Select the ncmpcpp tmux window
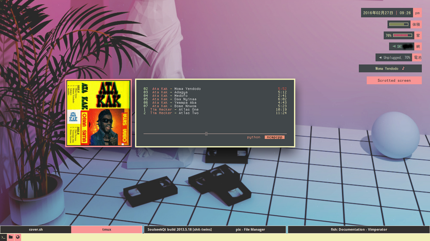The height and width of the screenshot is (241, 430). [275, 137]
